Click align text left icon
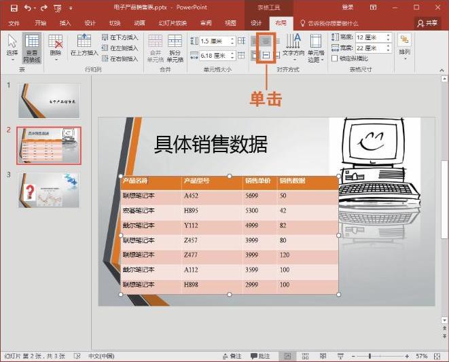The width and height of the screenshot is (449, 362). coord(254,41)
